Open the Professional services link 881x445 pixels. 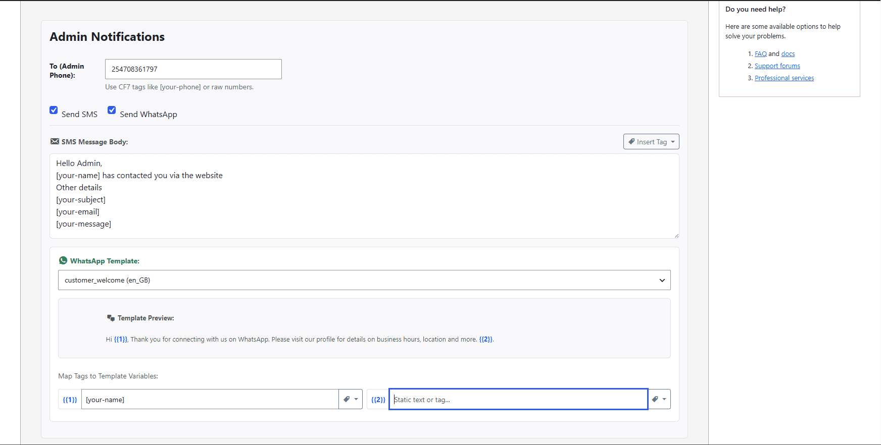(x=785, y=78)
